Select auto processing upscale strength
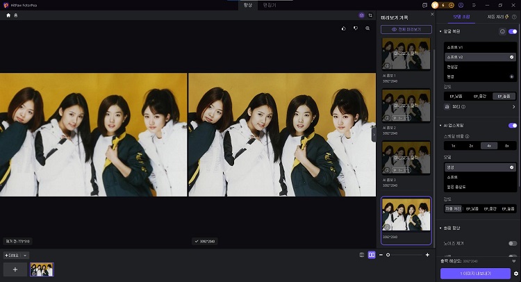Viewport: 521px width, 282px height. tap(453, 209)
